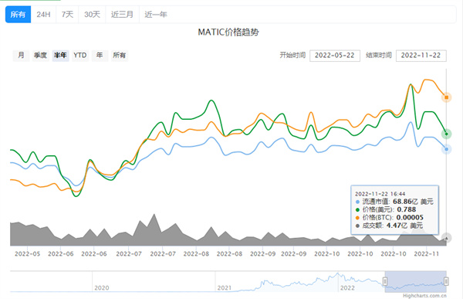Image resolution: width=463 pixels, height=299 pixels.
Task: Grab the left navigator range handle
Action: coord(385,281)
